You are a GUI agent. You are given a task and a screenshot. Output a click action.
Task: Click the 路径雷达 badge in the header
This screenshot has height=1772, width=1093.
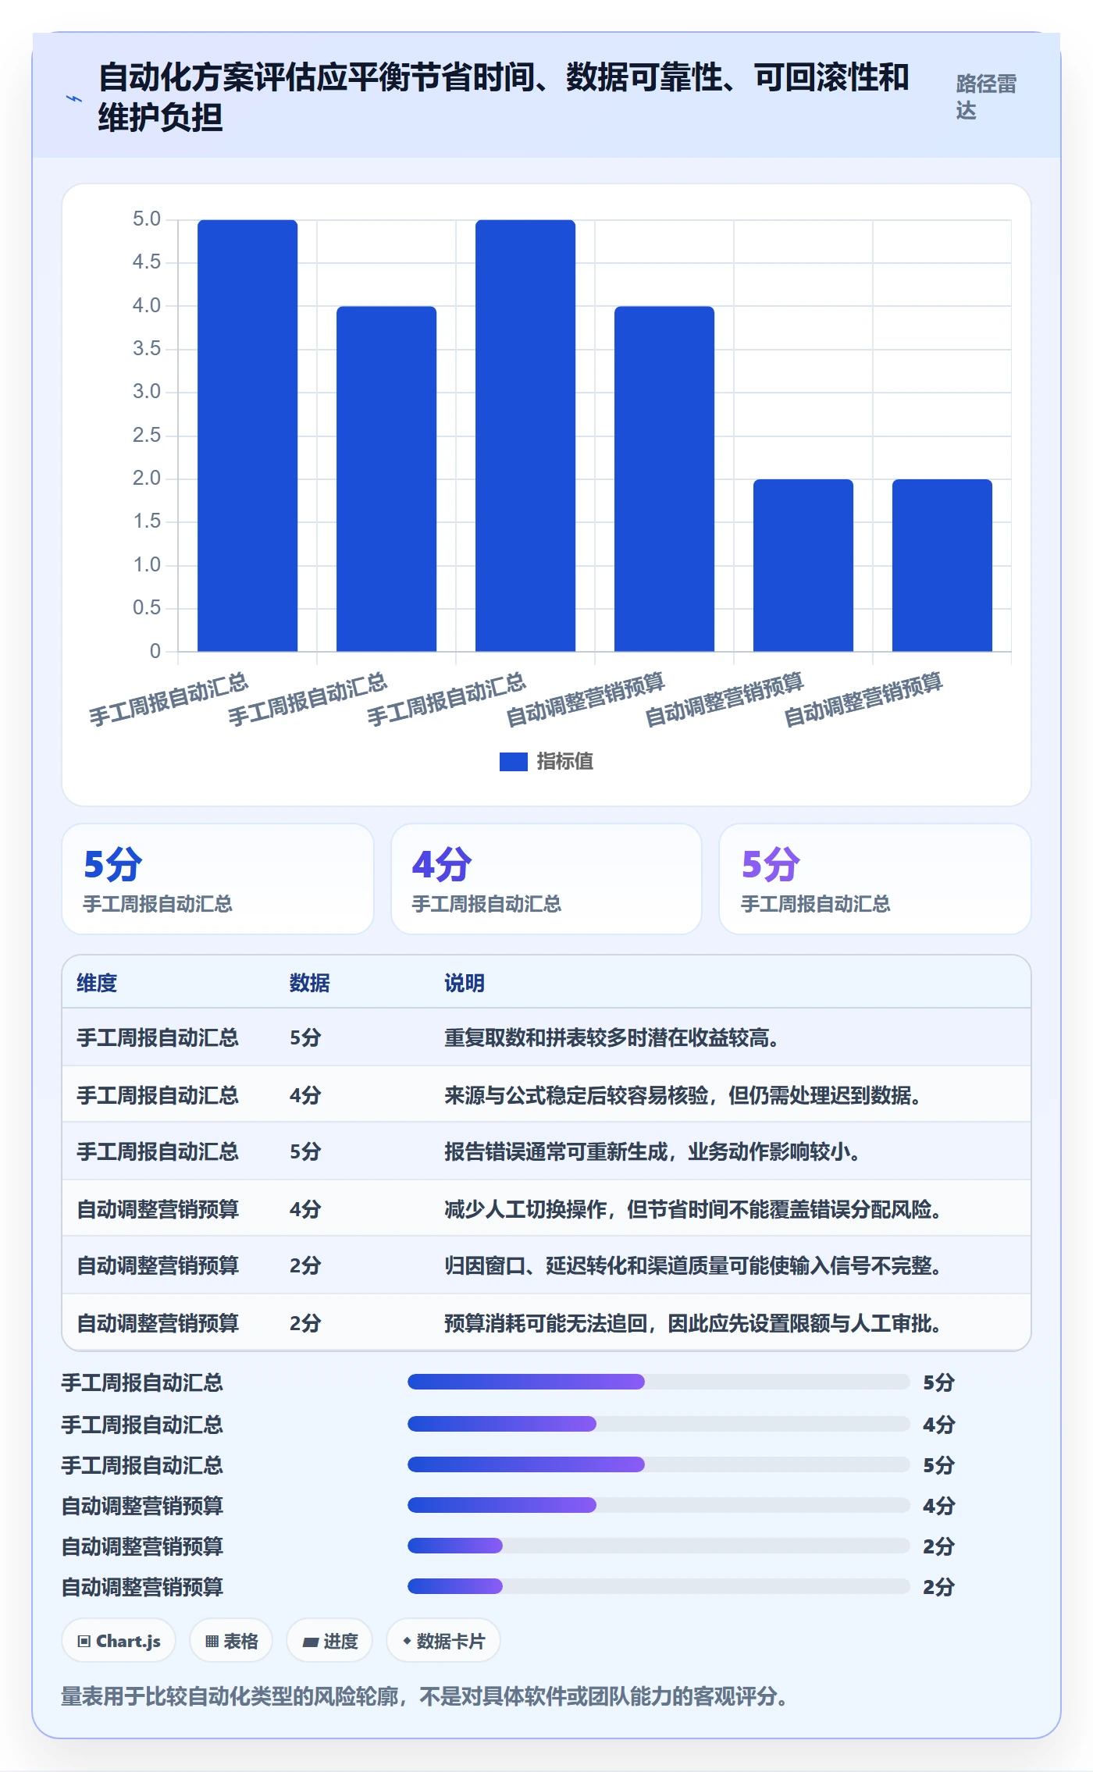tap(986, 97)
